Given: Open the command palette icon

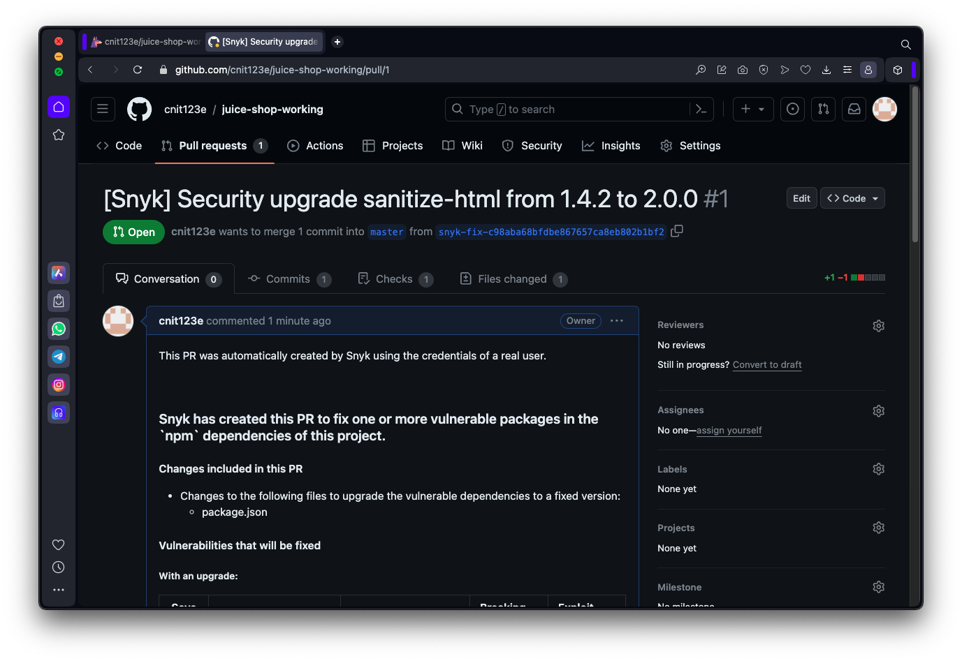Looking at the screenshot, I should 701,109.
